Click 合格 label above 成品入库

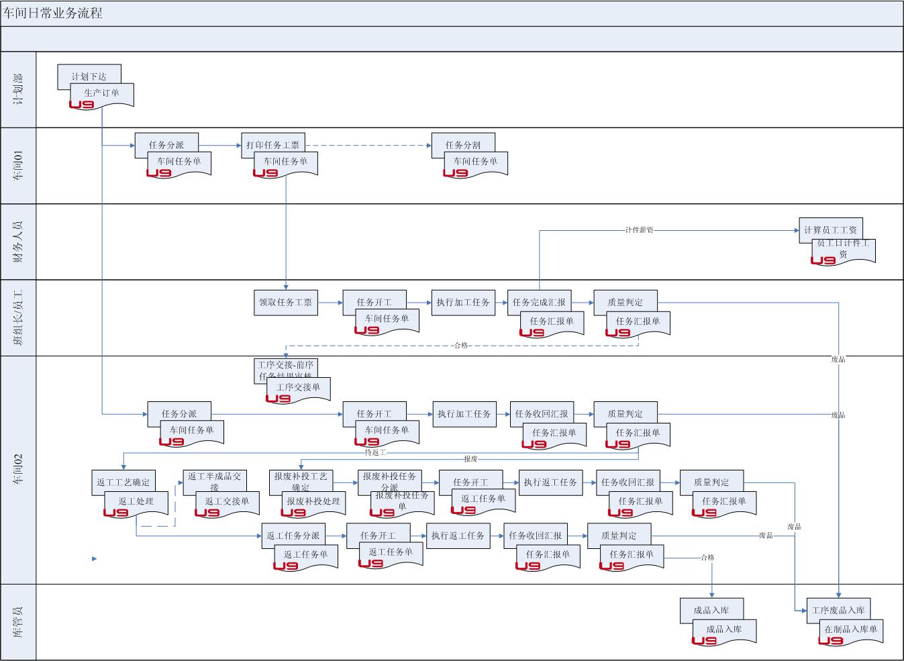coord(707,558)
